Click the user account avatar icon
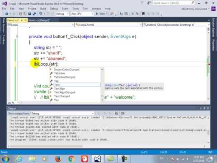Image resolution: width=217 pixels, height=163 pixels. (x=213, y=9)
